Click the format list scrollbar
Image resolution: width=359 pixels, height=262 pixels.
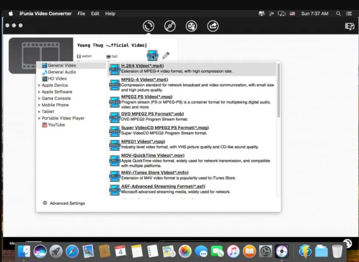(x=279, y=90)
